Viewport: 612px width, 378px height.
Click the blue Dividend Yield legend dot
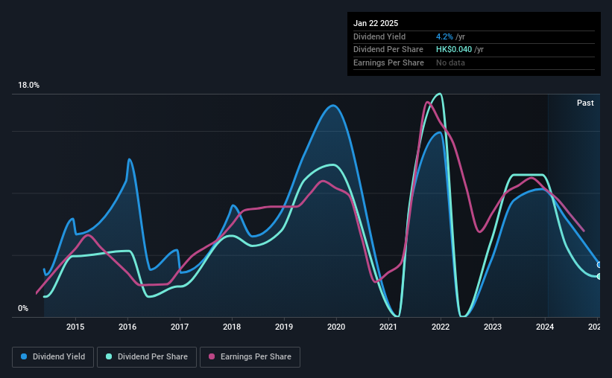pos(24,356)
